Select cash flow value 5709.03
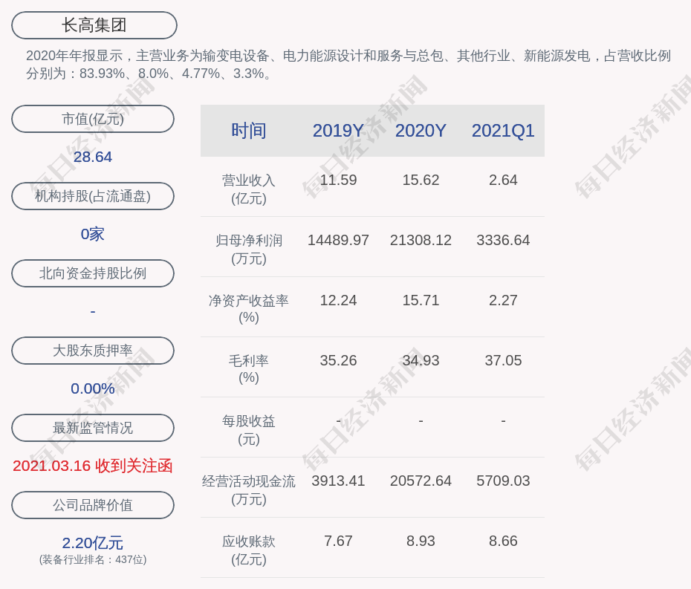The width and height of the screenshot is (691, 589). pyautogui.click(x=503, y=481)
